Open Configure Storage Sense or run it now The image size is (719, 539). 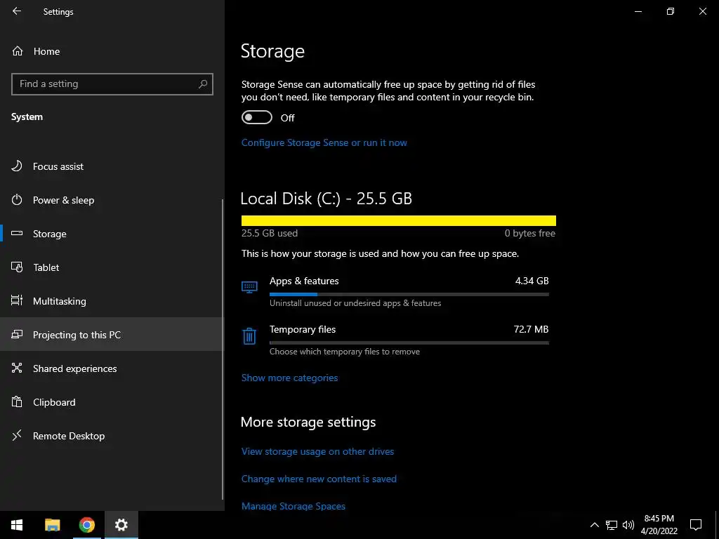(x=324, y=142)
